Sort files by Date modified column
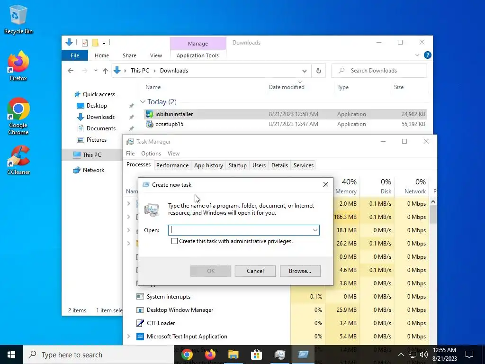 [287, 87]
